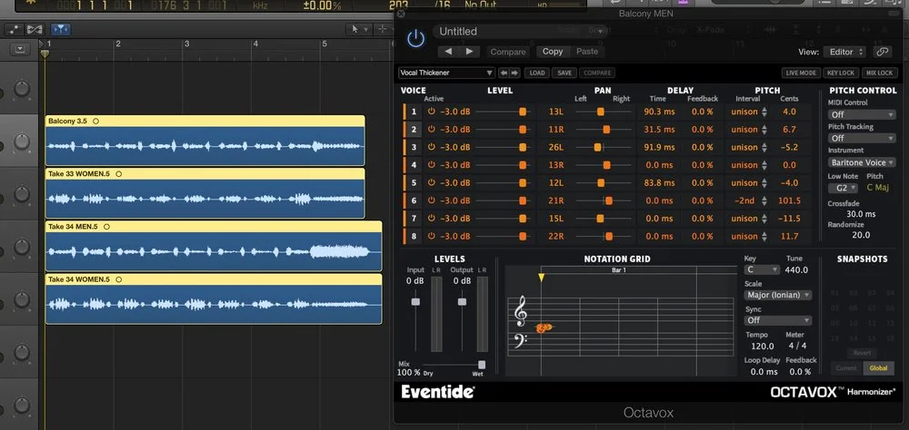Click the bass clef in the Notation Grid

[x=520, y=340]
